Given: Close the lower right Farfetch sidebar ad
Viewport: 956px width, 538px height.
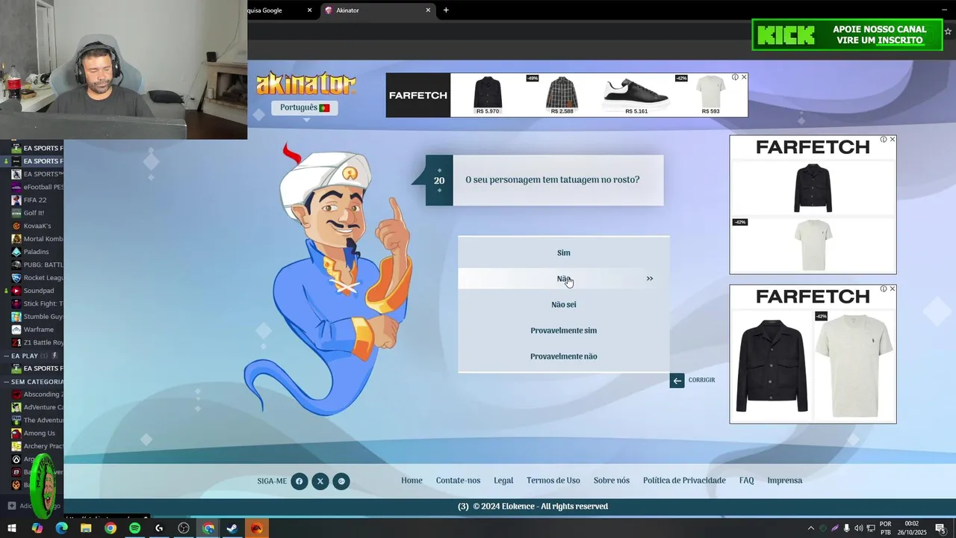Looking at the screenshot, I should click(892, 288).
